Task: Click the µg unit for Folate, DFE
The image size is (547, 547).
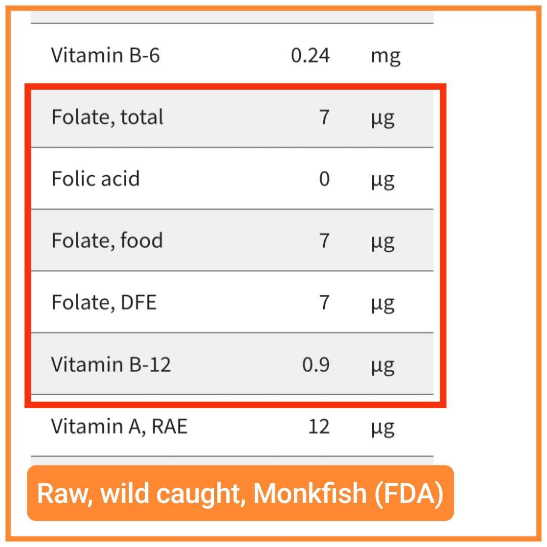Action: (x=383, y=304)
